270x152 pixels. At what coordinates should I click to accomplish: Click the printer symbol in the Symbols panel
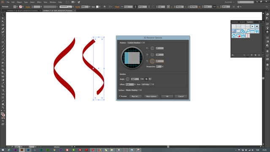[x=243, y=35]
